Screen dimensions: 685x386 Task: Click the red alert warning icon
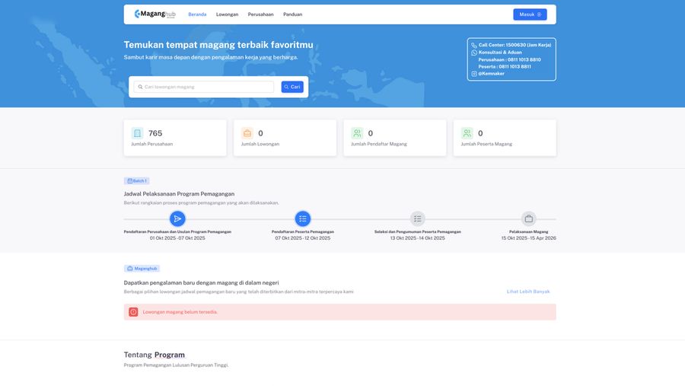134,312
